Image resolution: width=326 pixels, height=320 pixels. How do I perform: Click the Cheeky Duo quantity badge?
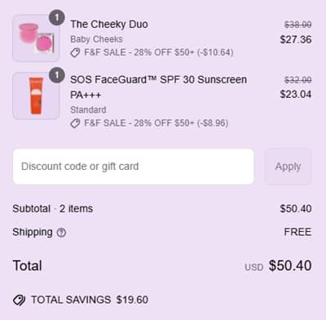click(x=57, y=18)
